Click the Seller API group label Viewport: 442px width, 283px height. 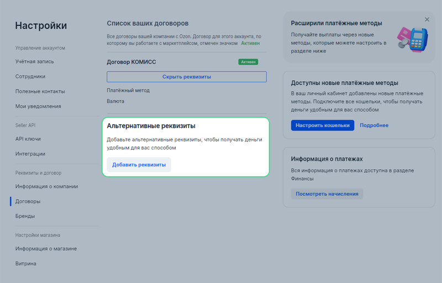(25, 125)
